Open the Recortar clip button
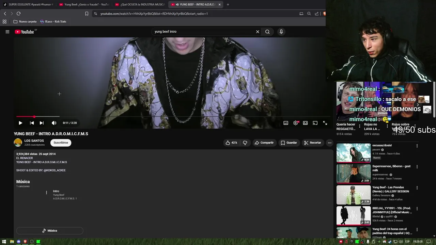The image size is (436, 245). click(x=312, y=143)
